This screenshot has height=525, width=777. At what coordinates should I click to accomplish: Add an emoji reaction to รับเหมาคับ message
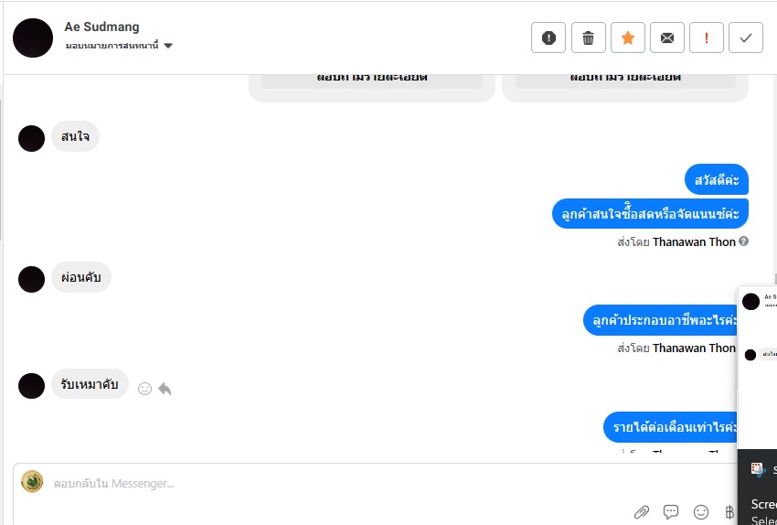(x=144, y=389)
